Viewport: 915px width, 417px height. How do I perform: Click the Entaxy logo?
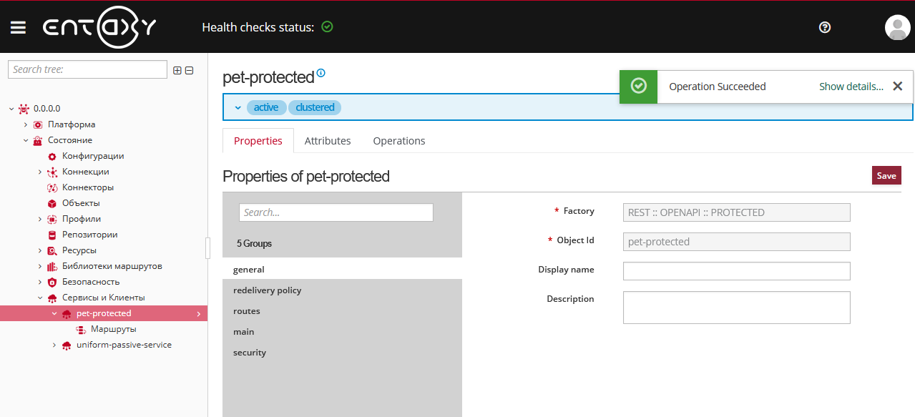tap(99, 27)
